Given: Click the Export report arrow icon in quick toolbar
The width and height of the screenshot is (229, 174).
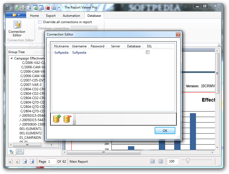Looking at the screenshot, I should coord(29,7).
